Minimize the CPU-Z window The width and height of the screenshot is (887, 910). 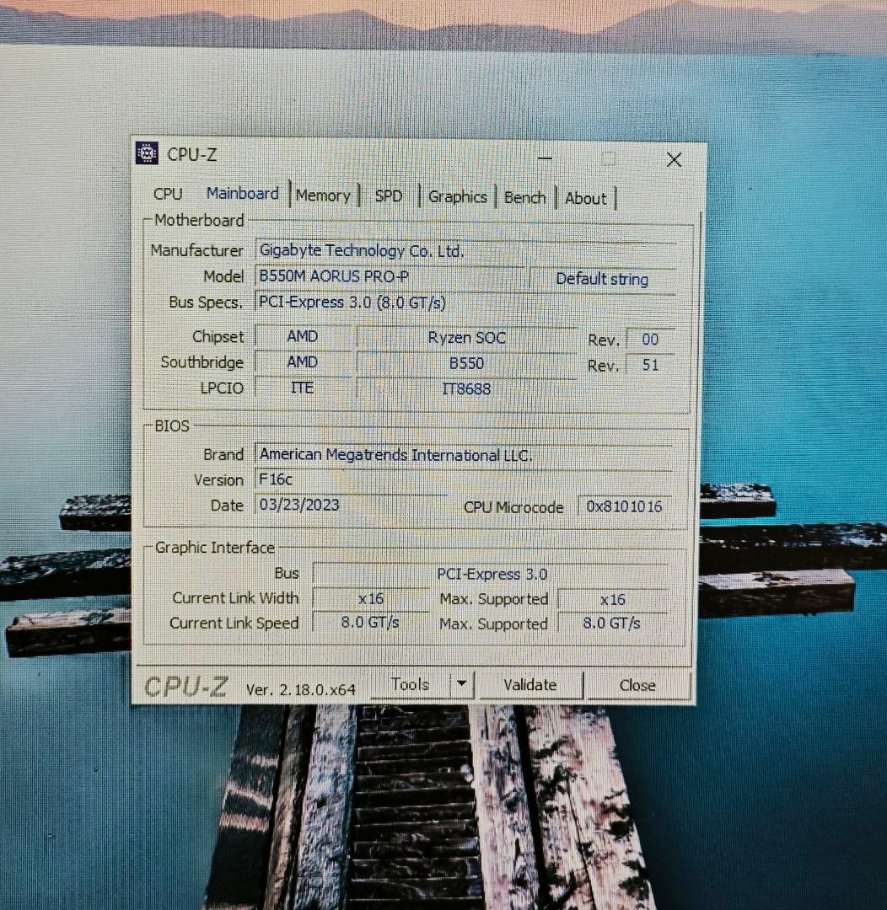[545, 158]
